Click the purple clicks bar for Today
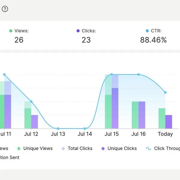 [x=169, y=121]
